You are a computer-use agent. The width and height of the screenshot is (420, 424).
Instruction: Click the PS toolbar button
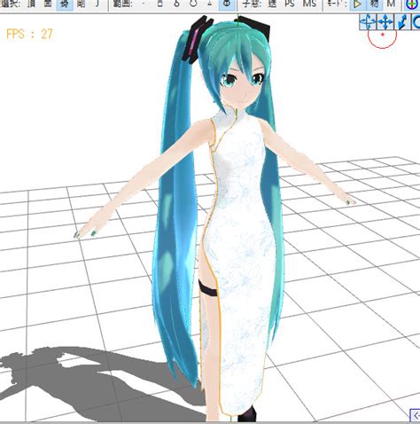[x=290, y=4]
